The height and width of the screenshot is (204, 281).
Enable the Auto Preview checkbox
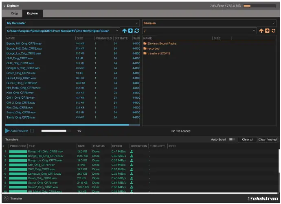(x=32, y=131)
